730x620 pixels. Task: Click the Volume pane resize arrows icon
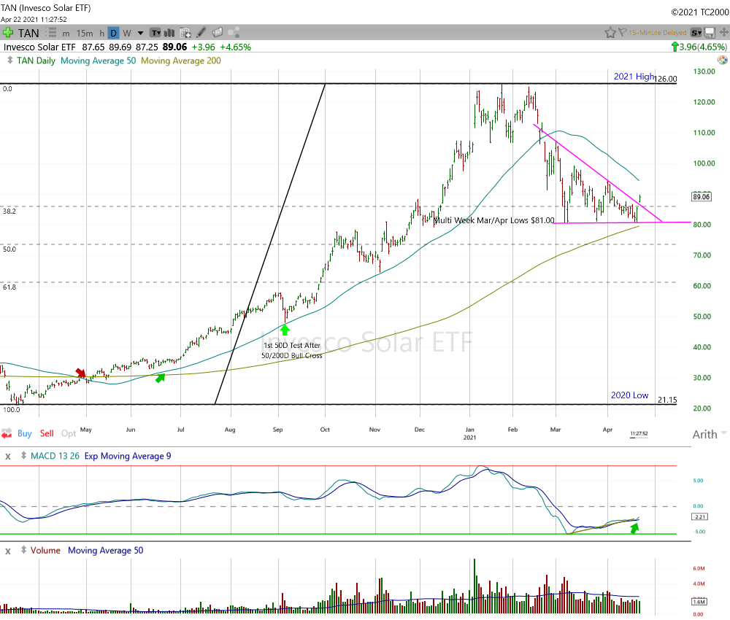click(23, 550)
